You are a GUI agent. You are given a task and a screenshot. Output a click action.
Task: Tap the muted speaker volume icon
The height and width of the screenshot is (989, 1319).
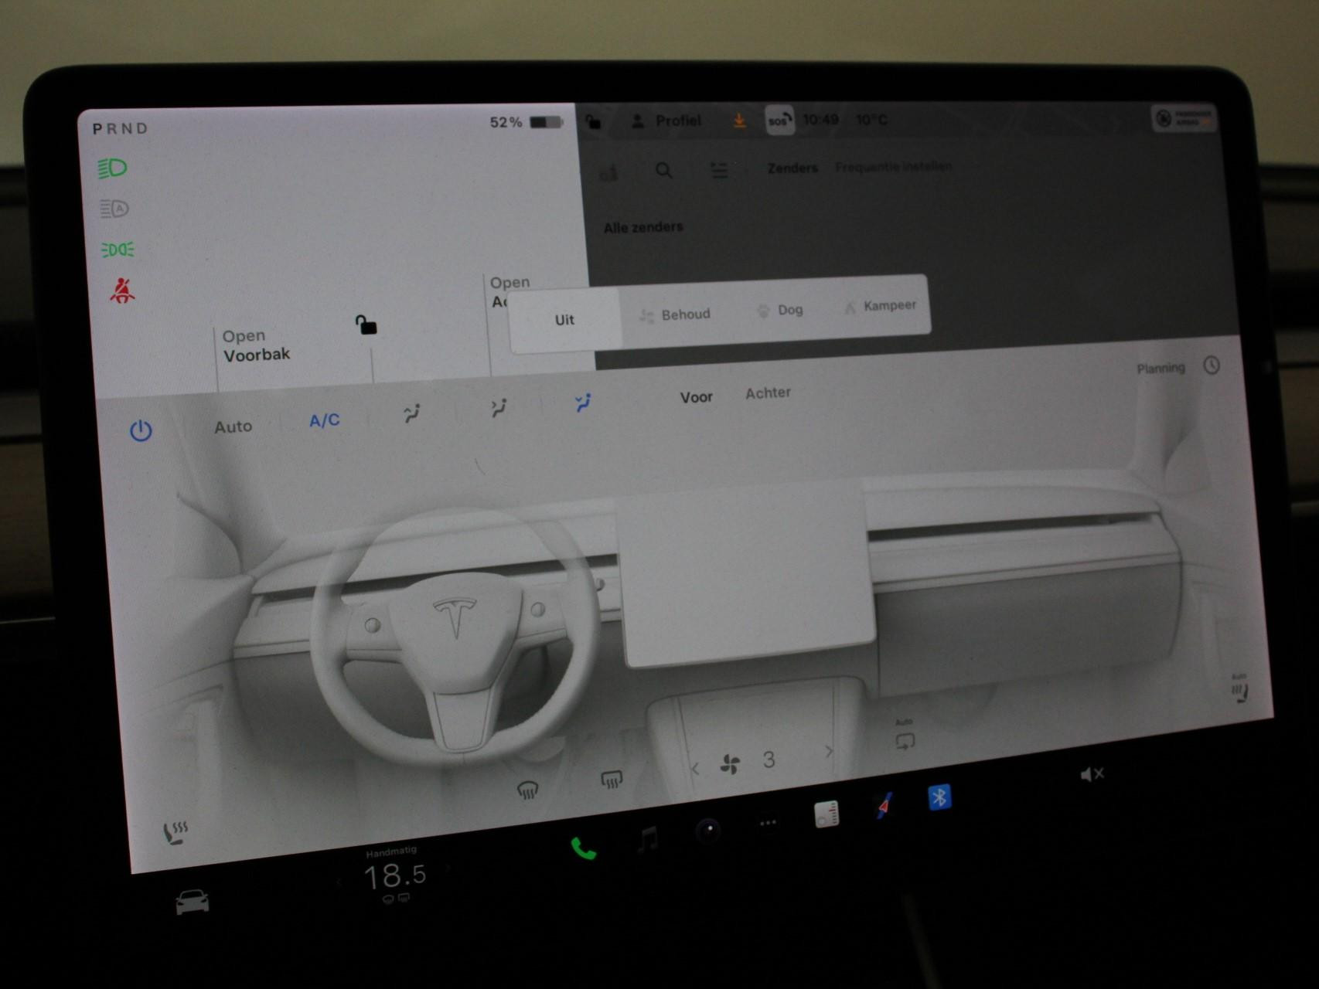(x=1092, y=773)
